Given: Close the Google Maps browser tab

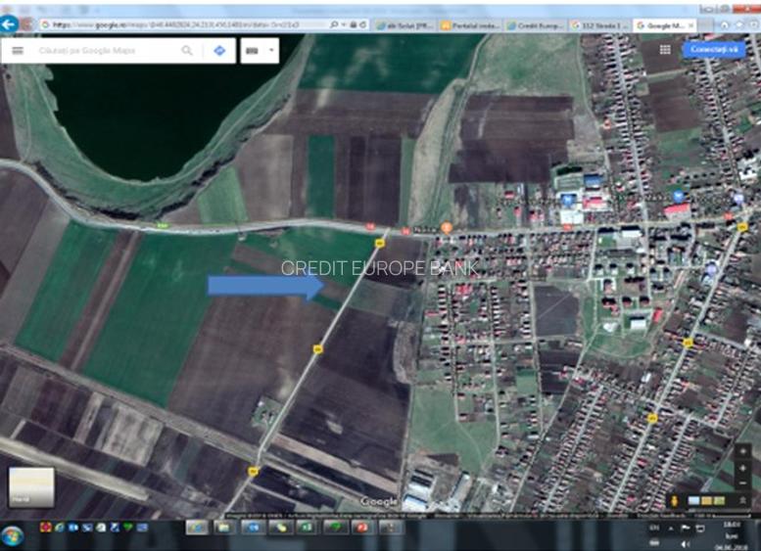Looking at the screenshot, I should [x=690, y=25].
